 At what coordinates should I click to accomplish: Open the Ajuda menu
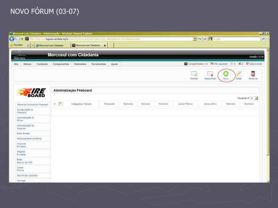point(114,64)
